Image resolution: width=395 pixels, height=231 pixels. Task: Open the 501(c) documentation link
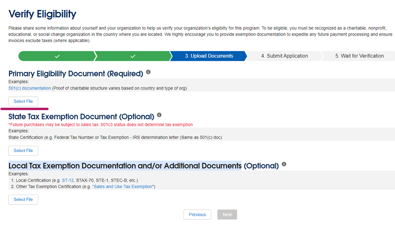pyautogui.click(x=30, y=88)
